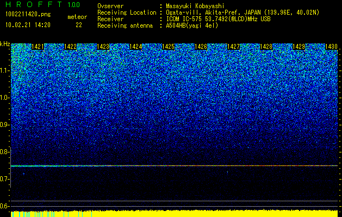Click the 1423 time marker
The image size is (342, 217).
(103, 47)
